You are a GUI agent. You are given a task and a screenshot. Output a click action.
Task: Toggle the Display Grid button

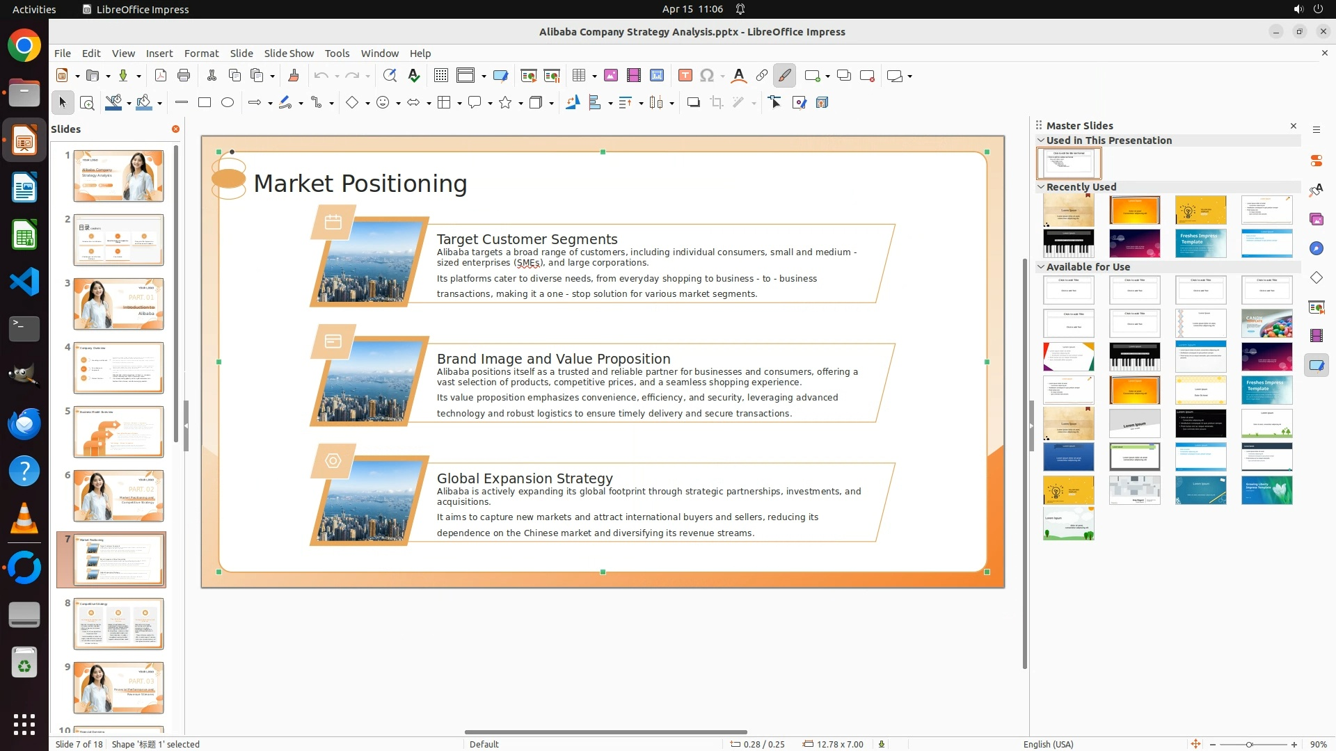coord(440,76)
